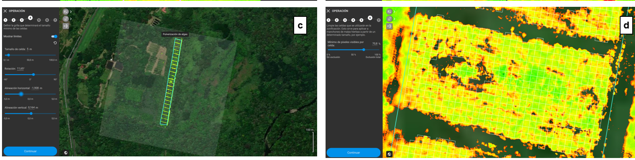Go to step 2 in grid-size screen stepper
Screen dimensions: 635x160
(14, 20)
